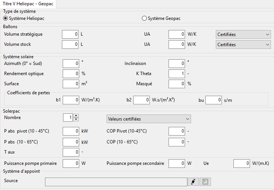Image resolution: width=274 pixels, height=190 pixels.
Task: Focus the Azimuth (0° = Sud) field
Action: (x=71, y=63)
